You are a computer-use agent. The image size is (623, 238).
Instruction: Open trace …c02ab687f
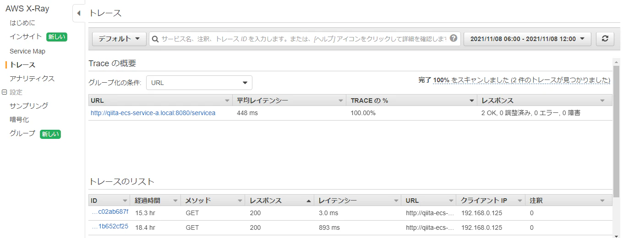109,212
